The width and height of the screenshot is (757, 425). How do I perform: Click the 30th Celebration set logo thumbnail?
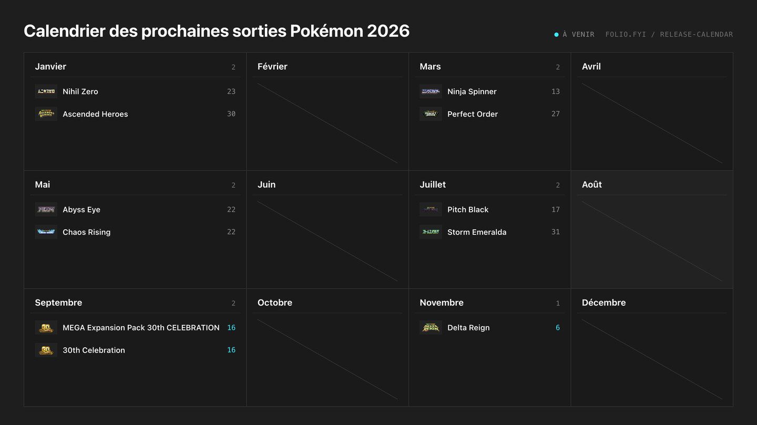pos(46,350)
